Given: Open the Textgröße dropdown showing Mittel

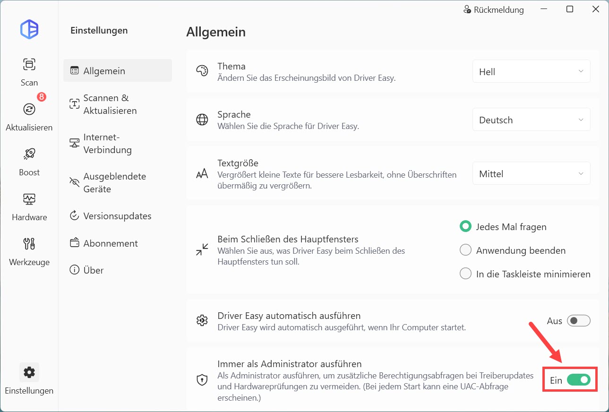Looking at the screenshot, I should [x=532, y=174].
